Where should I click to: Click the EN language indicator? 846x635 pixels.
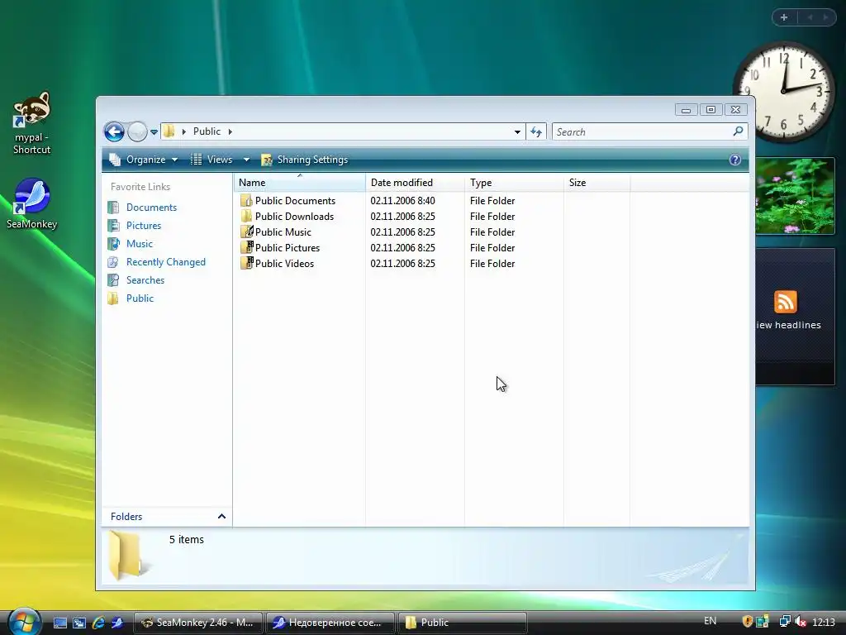(x=710, y=621)
